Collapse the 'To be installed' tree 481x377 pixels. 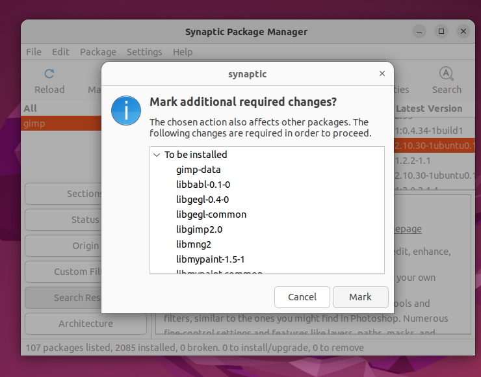(157, 155)
